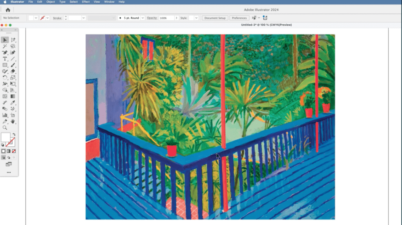402x225 pixels.
Task: Select the Gradient tool
Action: click(x=13, y=96)
